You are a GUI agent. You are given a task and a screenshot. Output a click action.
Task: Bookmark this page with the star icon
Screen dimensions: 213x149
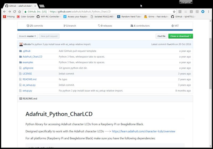pos(174,12)
